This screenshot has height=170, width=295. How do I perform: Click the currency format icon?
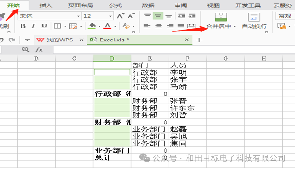[x=282, y=26]
